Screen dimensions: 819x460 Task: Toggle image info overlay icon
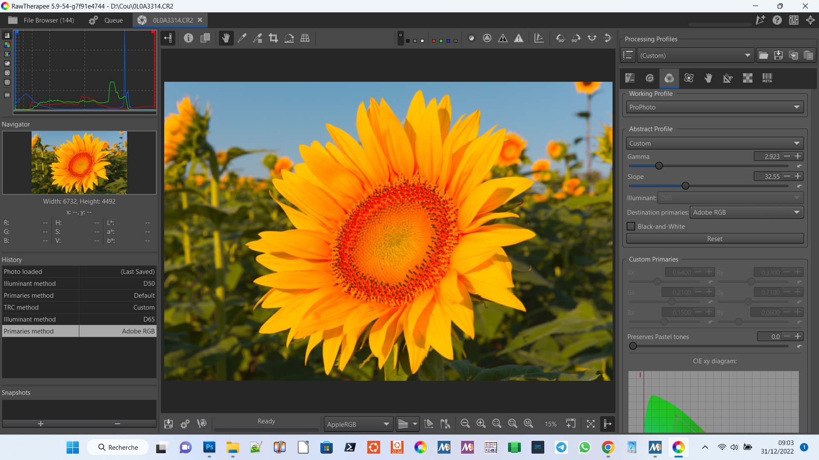pos(189,38)
